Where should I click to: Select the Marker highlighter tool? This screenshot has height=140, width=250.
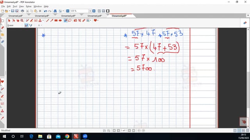pos(32,21)
